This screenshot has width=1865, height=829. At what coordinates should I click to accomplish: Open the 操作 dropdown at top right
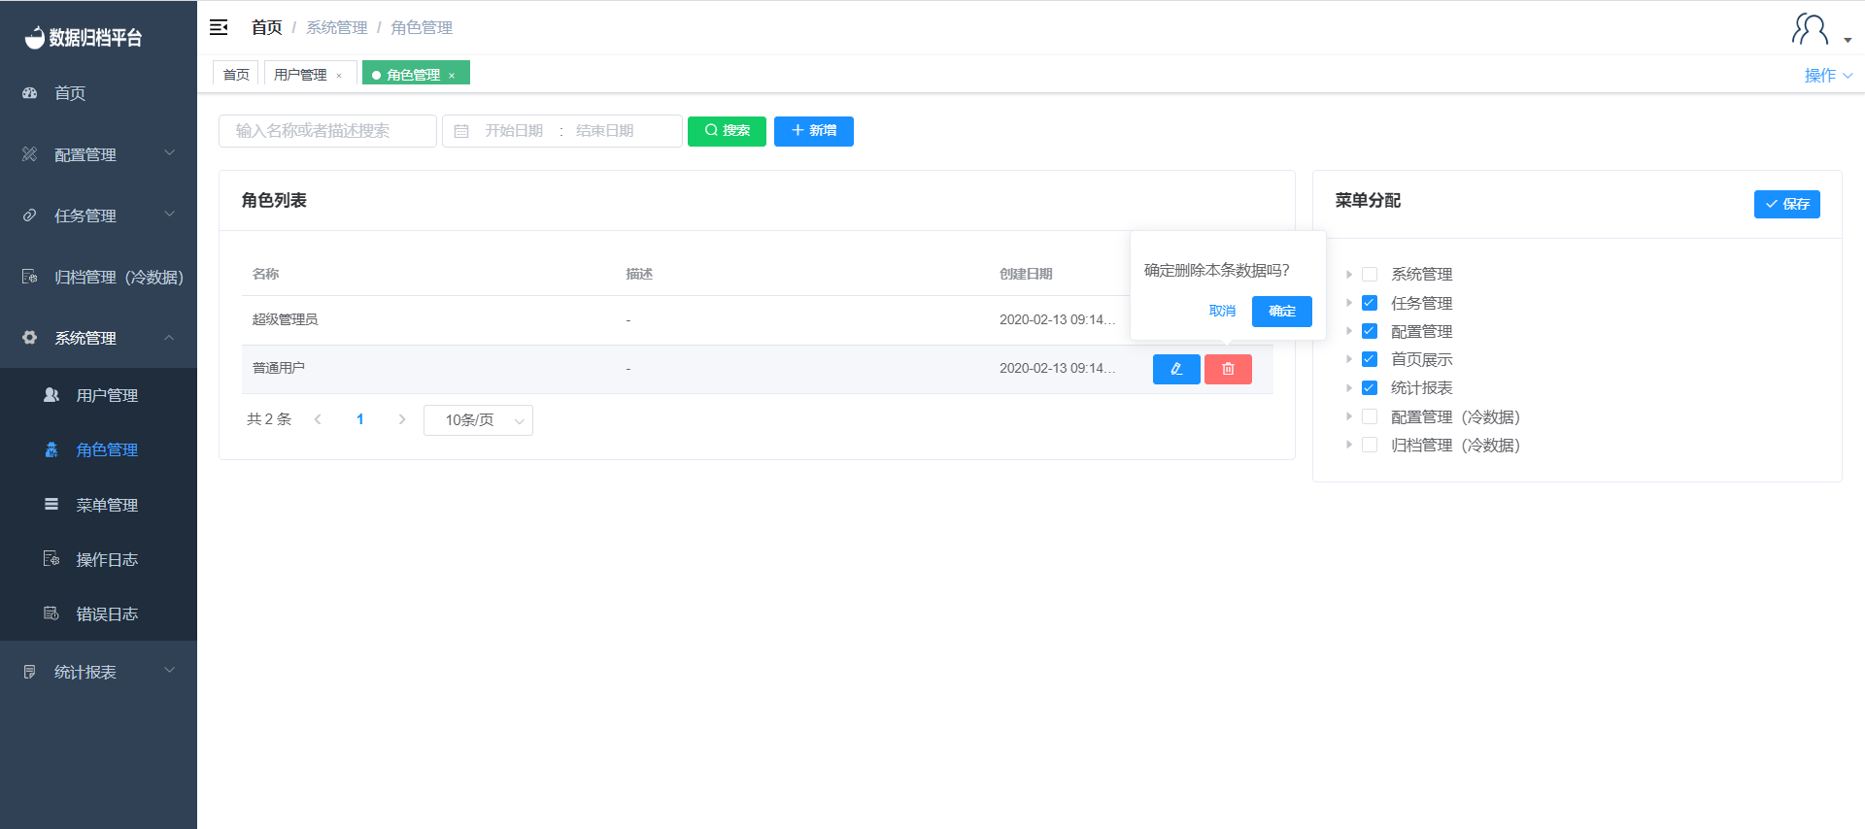click(x=1828, y=75)
